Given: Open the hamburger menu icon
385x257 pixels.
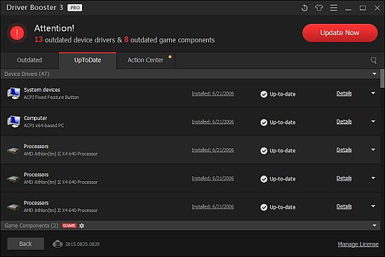Looking at the screenshot, I should click(333, 8).
